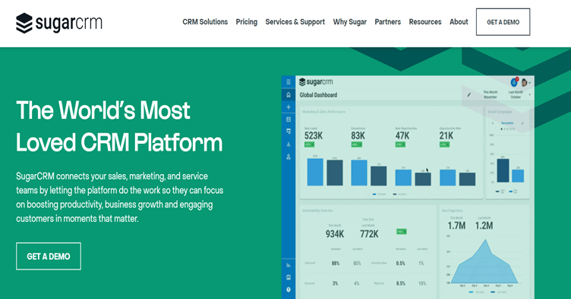The image size is (571, 299).
Task: Click the headline The World's Most Loved CRM Platform
Action: (119, 126)
